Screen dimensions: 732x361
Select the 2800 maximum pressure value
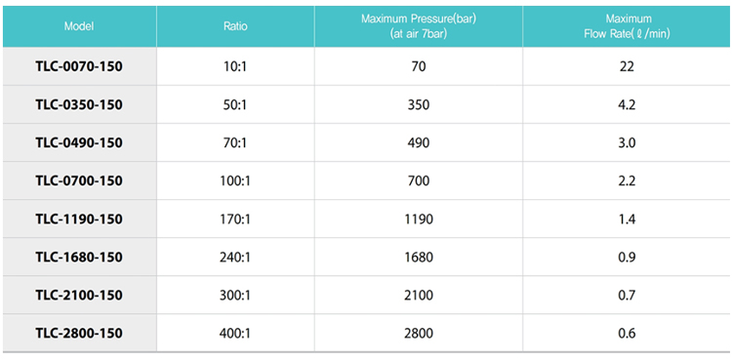419,333
